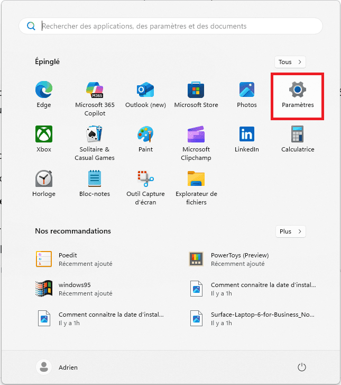Open Microsoft Edge from pinned apps
Screen dimensions: 341x385
click(x=44, y=89)
